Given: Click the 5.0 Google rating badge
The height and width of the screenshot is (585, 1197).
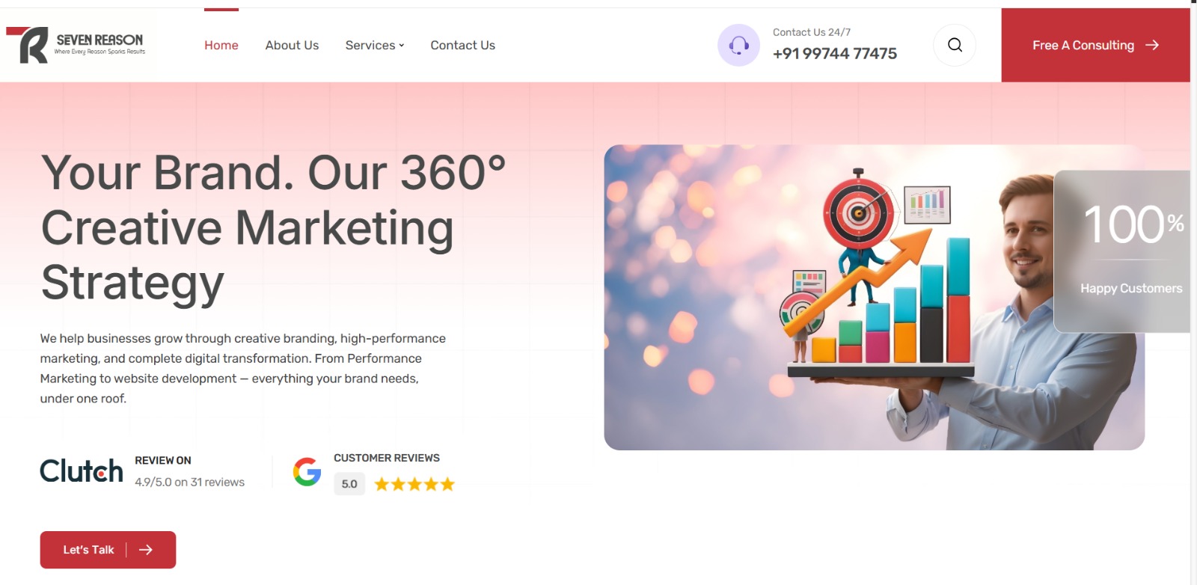Looking at the screenshot, I should pyautogui.click(x=349, y=484).
